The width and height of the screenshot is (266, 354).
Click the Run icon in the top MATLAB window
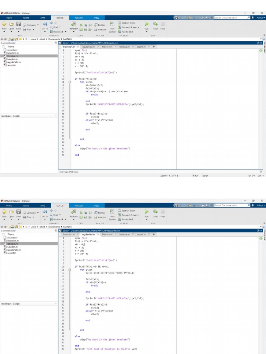pyautogui.click(x=147, y=24)
